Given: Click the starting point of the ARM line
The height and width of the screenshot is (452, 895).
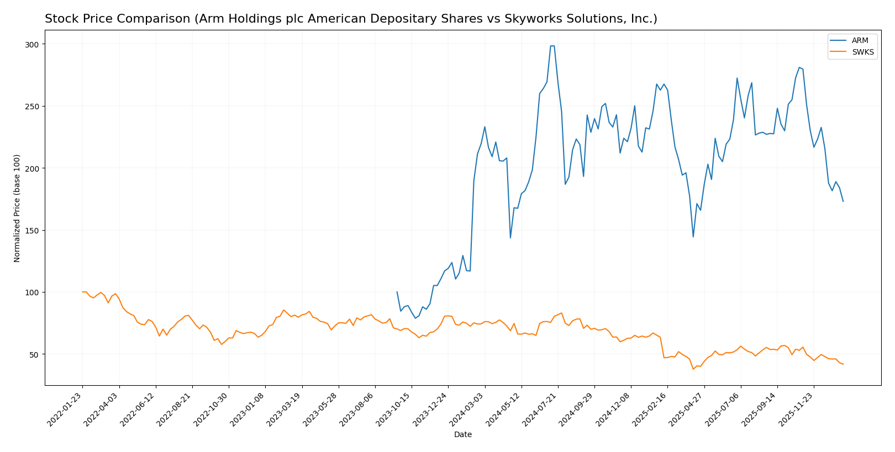Looking at the screenshot, I should click(397, 292).
